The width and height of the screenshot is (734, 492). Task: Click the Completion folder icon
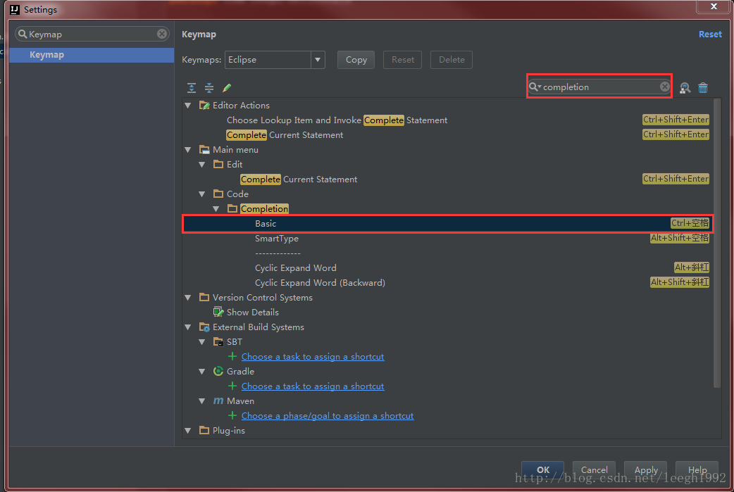[232, 208]
